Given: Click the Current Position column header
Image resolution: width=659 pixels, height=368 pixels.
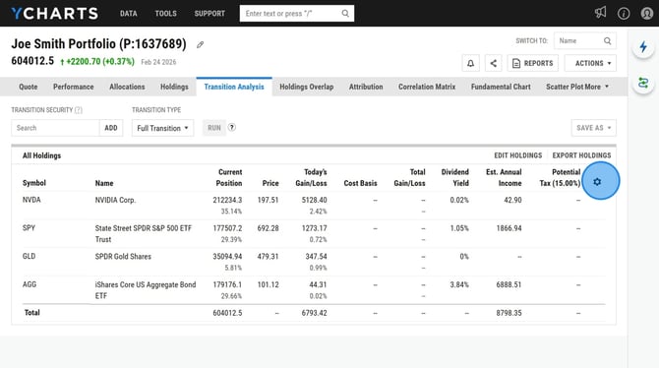Looking at the screenshot, I should 229,177.
